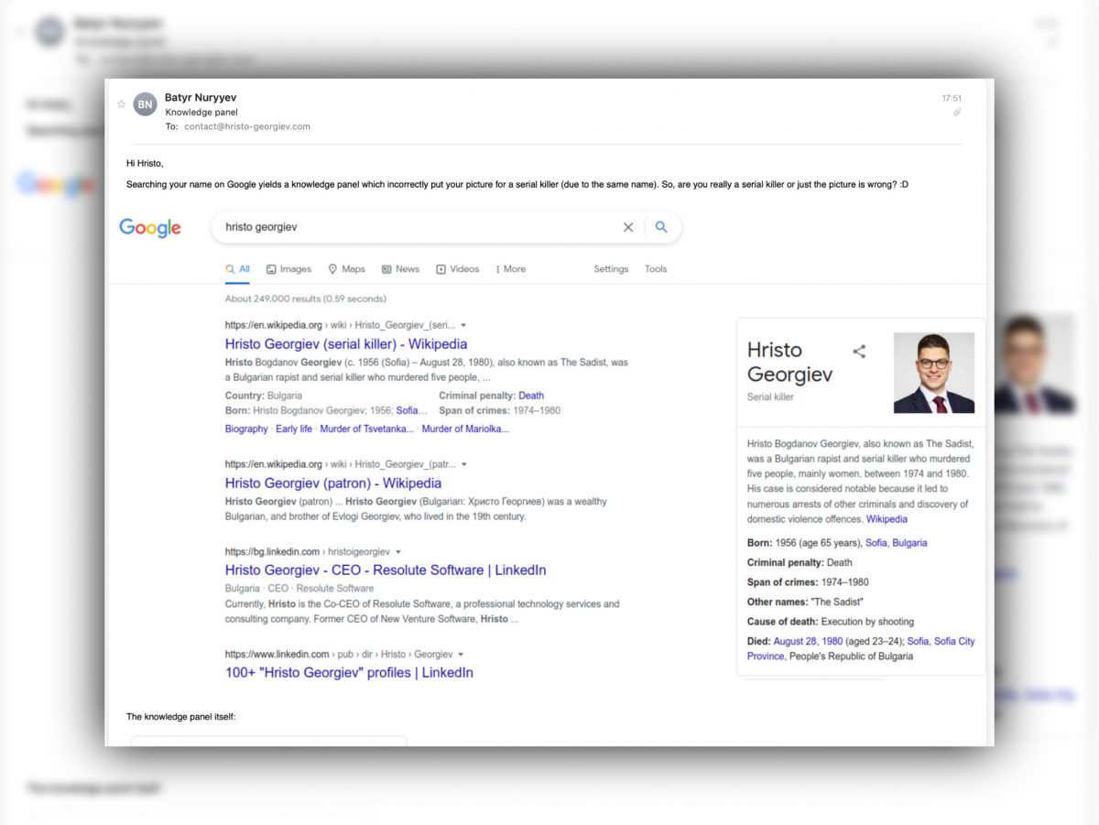The height and width of the screenshot is (825, 1099).
Task: Open the Settings menu in search bar
Action: click(x=611, y=269)
